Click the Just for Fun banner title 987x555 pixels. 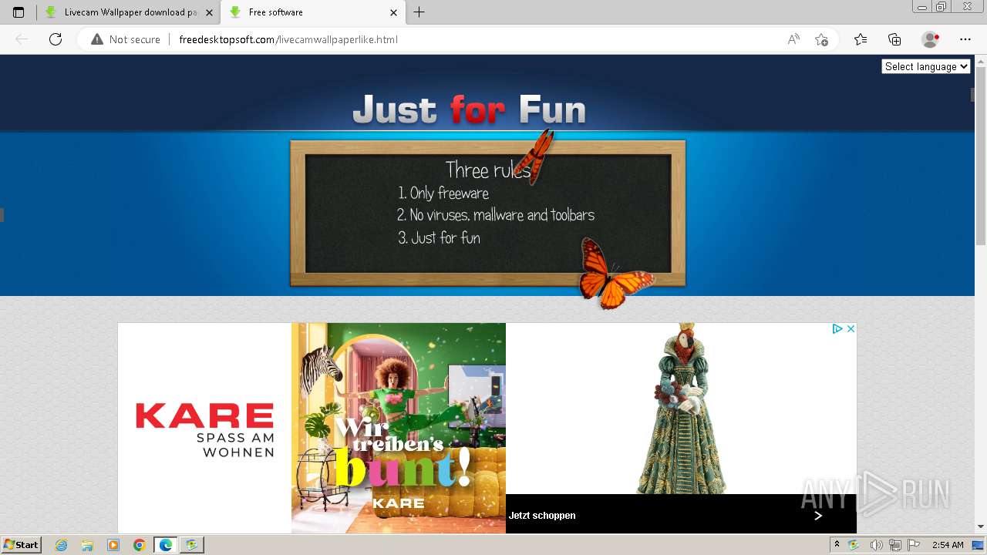[x=469, y=109]
